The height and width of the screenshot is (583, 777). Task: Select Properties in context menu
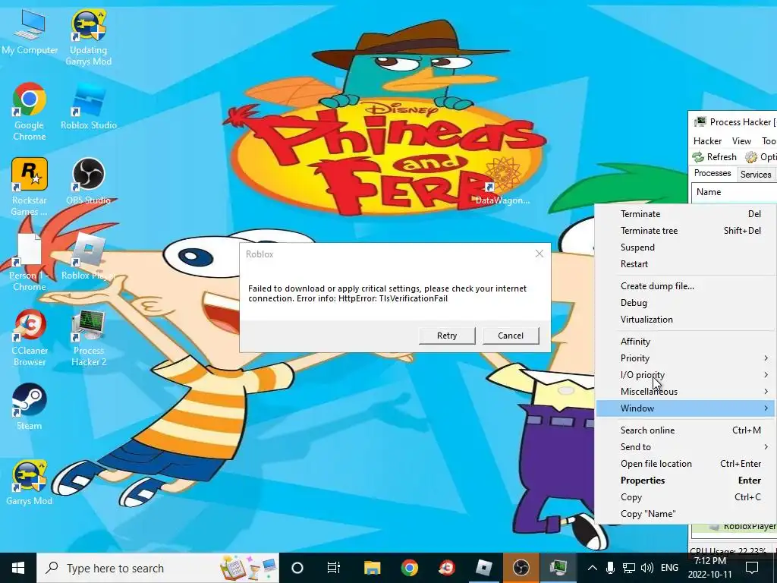tap(686, 481)
